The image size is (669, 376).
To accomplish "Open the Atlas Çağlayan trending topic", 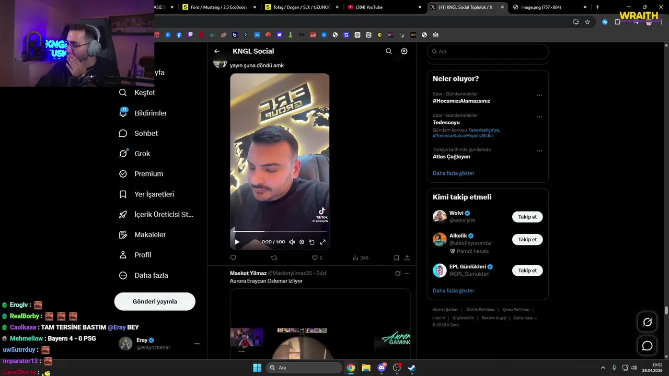I will point(451,157).
